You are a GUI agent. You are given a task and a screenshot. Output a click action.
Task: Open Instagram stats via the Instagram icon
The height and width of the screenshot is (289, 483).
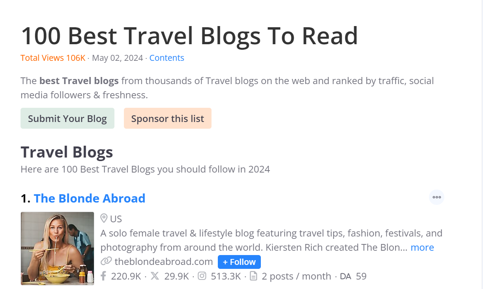pyautogui.click(x=202, y=276)
